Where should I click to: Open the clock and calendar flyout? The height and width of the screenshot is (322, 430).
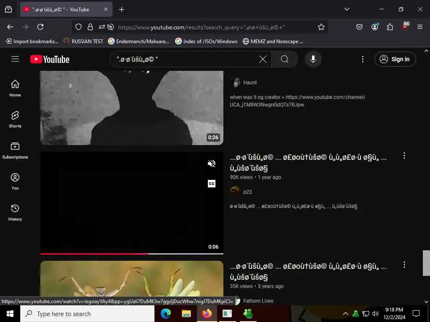tap(394, 314)
